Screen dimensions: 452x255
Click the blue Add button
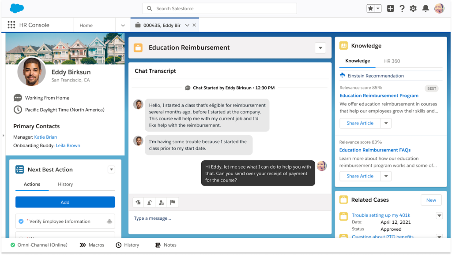point(65,202)
